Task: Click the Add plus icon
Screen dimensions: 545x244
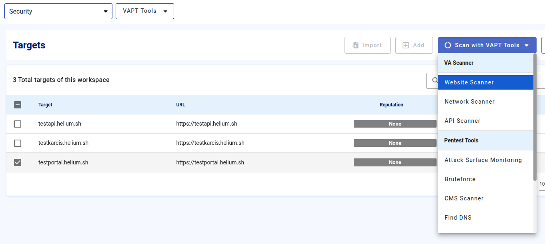Action: [406, 45]
